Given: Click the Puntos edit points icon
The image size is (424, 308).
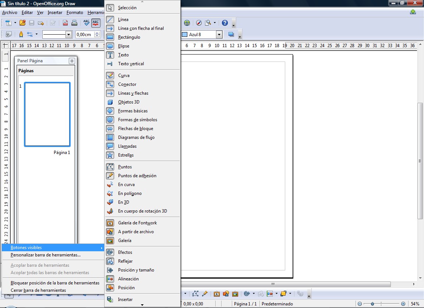Looking at the screenshot, I should point(110,167).
